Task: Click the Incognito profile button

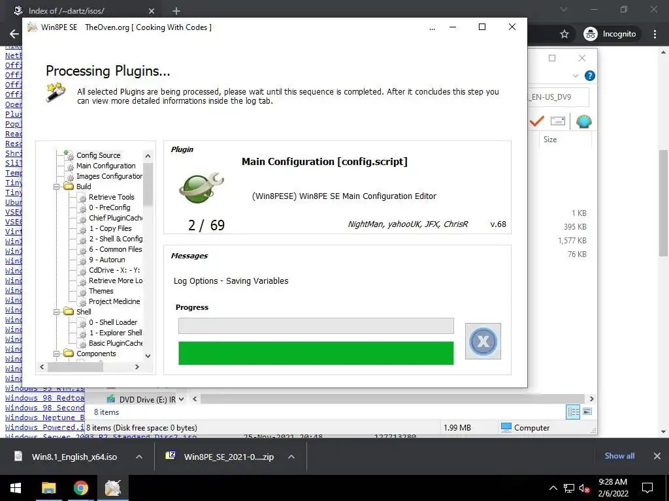Action: (x=610, y=34)
